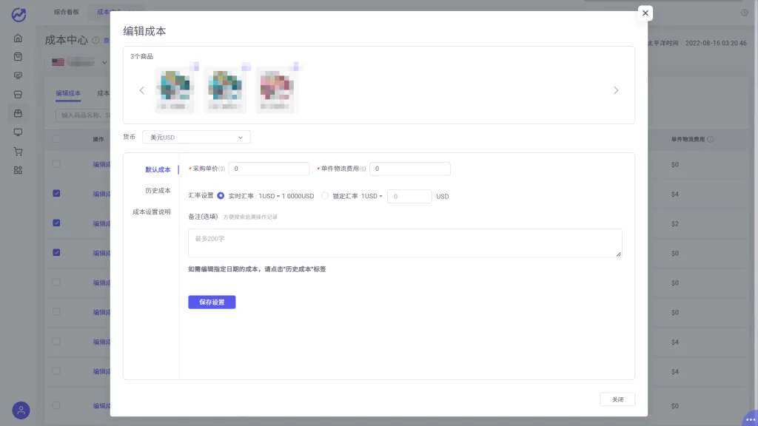This screenshot has width=758, height=426.
Task: Open the 成本设置说明 tab
Action: [151, 212]
